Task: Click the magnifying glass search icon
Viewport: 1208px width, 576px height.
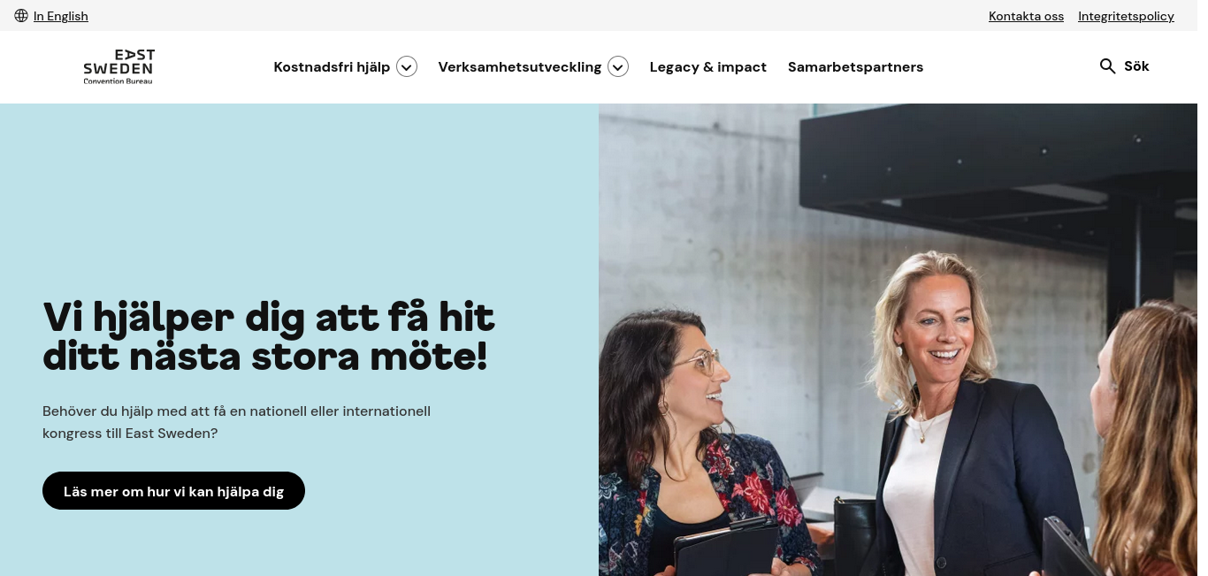Action: coord(1107,66)
